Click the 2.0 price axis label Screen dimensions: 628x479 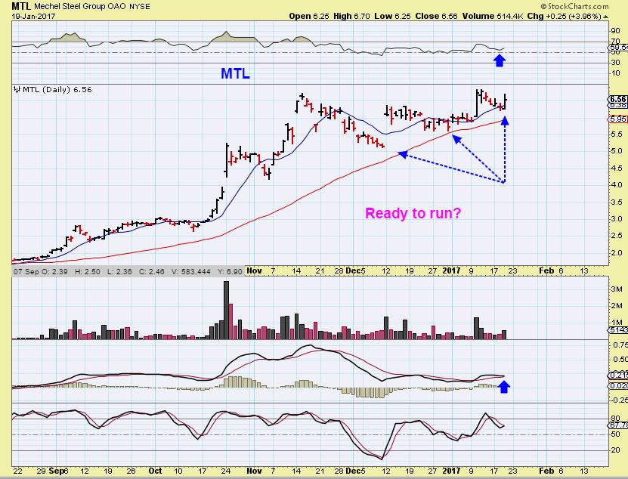pyautogui.click(x=617, y=252)
